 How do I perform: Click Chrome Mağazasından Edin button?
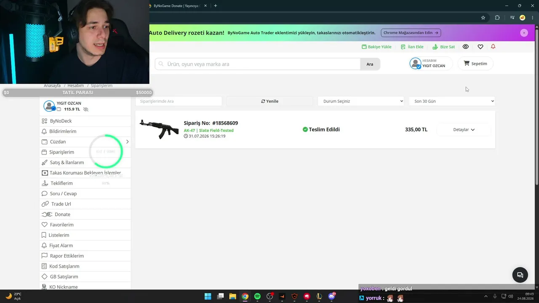pos(411,33)
